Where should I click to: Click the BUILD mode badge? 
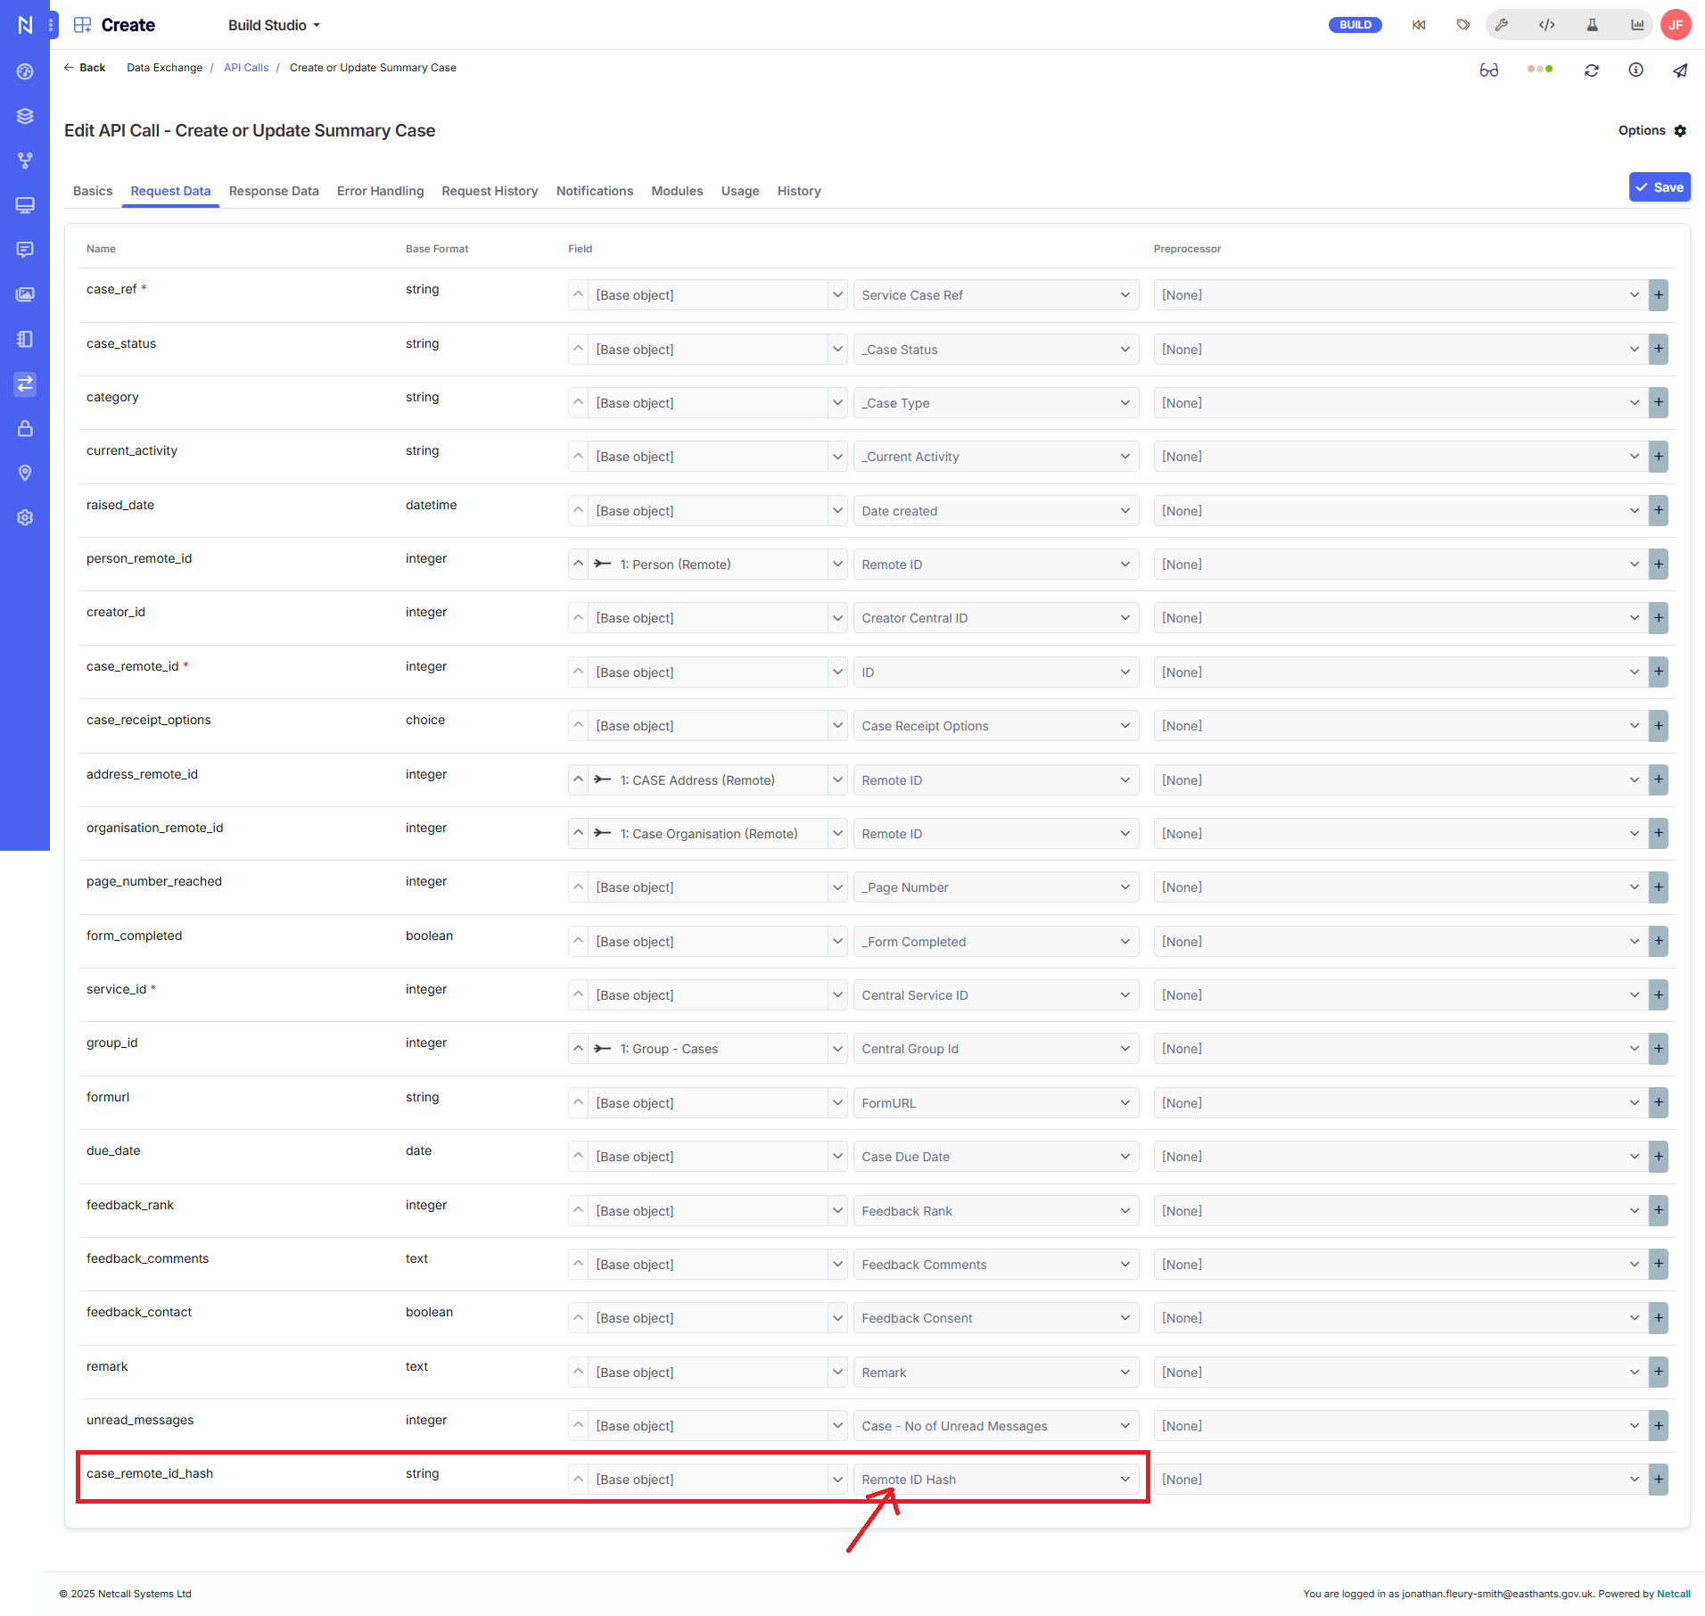(x=1355, y=25)
